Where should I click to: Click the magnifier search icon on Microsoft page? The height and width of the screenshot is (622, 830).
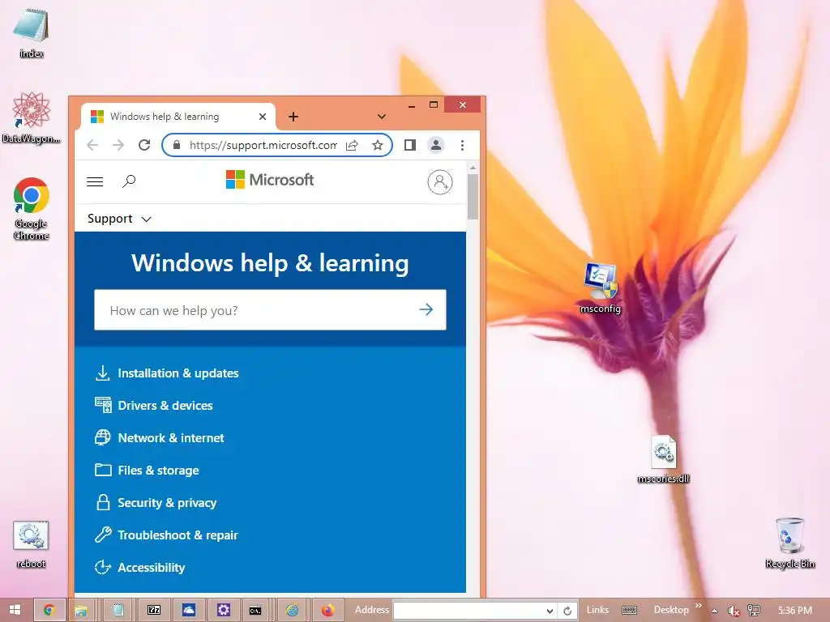tap(129, 181)
